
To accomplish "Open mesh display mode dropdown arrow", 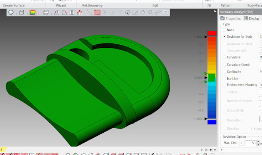I will (16, 14).
